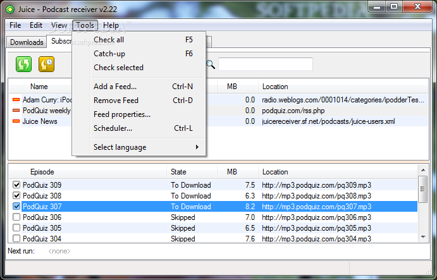Click To Download state of PodQuiz 308

click(191, 196)
